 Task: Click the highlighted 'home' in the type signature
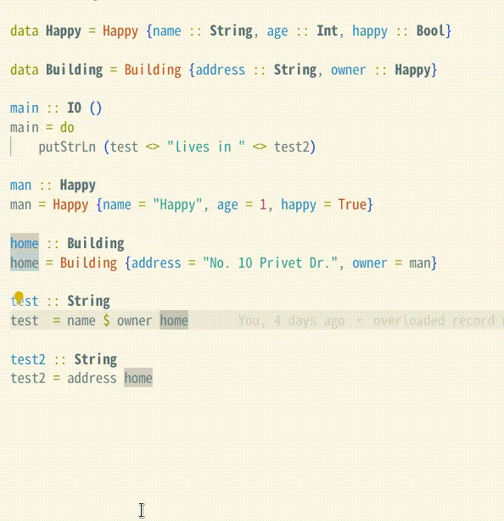[25, 243]
